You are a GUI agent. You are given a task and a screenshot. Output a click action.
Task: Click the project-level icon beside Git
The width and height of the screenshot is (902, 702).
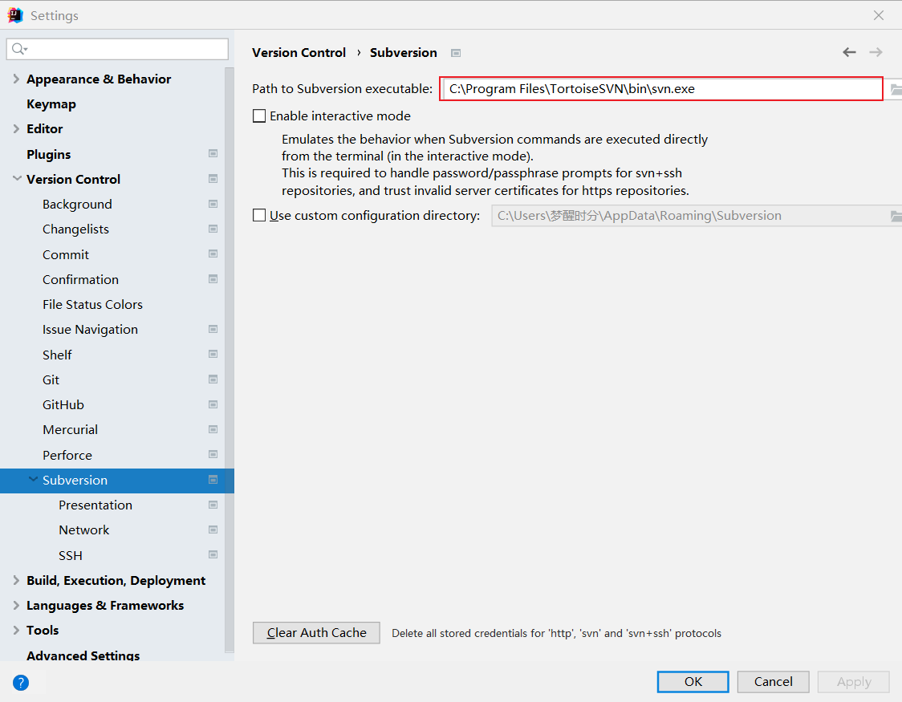213,379
